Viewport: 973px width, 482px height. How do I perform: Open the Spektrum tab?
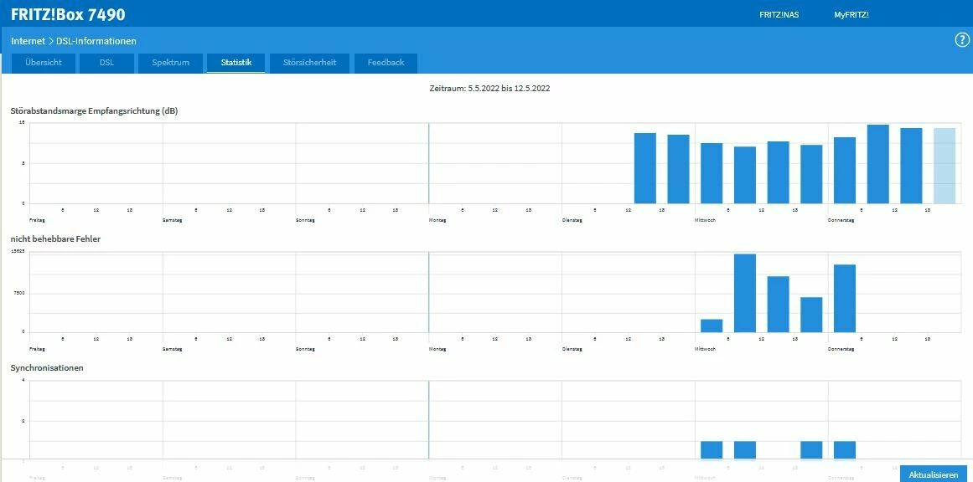171,63
